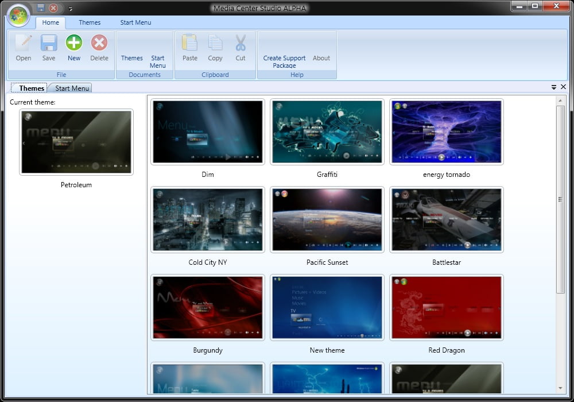Click the Open file icon in ribbon

tap(24, 44)
